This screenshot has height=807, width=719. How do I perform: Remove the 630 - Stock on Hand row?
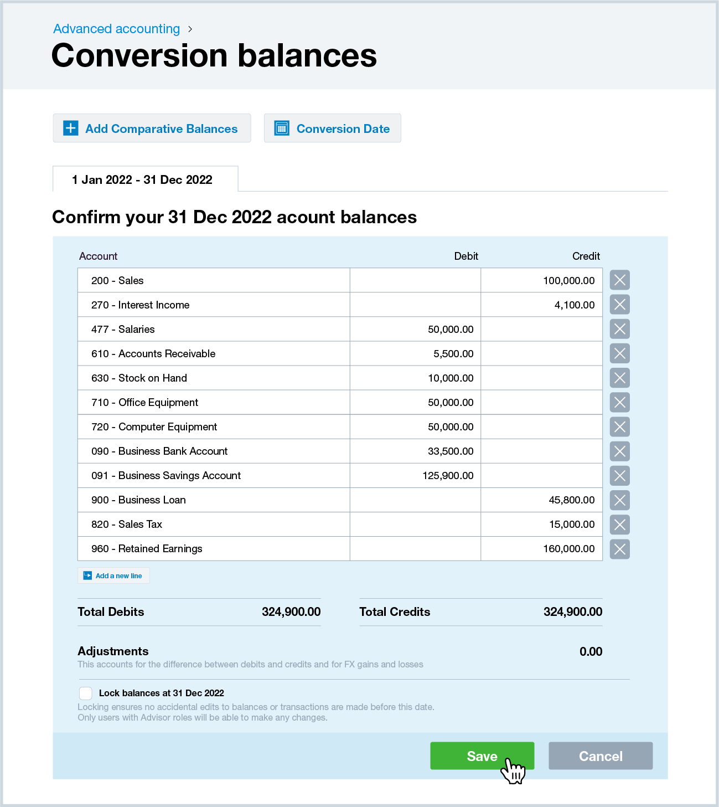619,378
